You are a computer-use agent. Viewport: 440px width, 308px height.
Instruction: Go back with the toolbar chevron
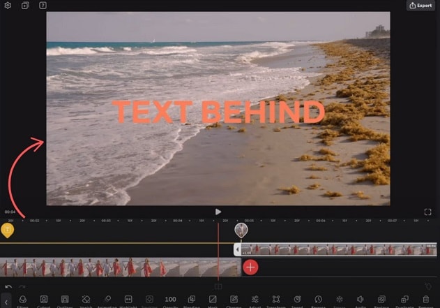click(6, 302)
